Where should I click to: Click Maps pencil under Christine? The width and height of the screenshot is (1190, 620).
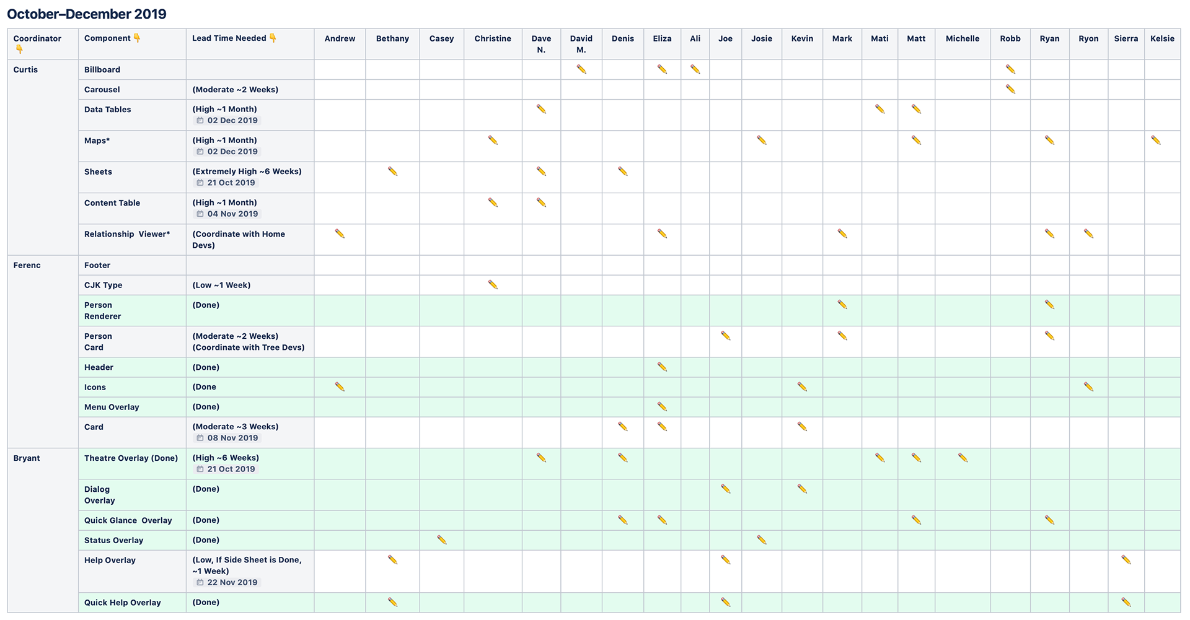(493, 140)
